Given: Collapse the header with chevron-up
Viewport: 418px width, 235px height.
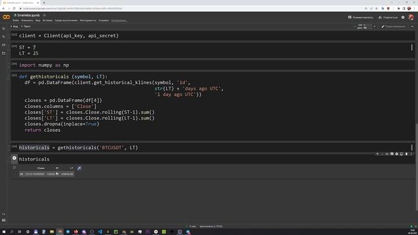Looking at the screenshot, I should point(412,27).
